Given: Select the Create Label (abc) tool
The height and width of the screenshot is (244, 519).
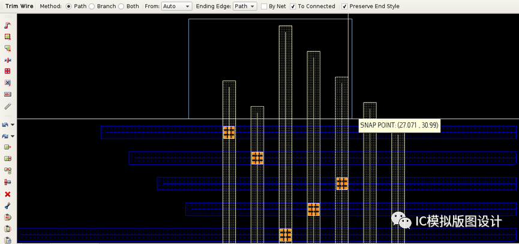Looking at the screenshot, I should [8, 94].
